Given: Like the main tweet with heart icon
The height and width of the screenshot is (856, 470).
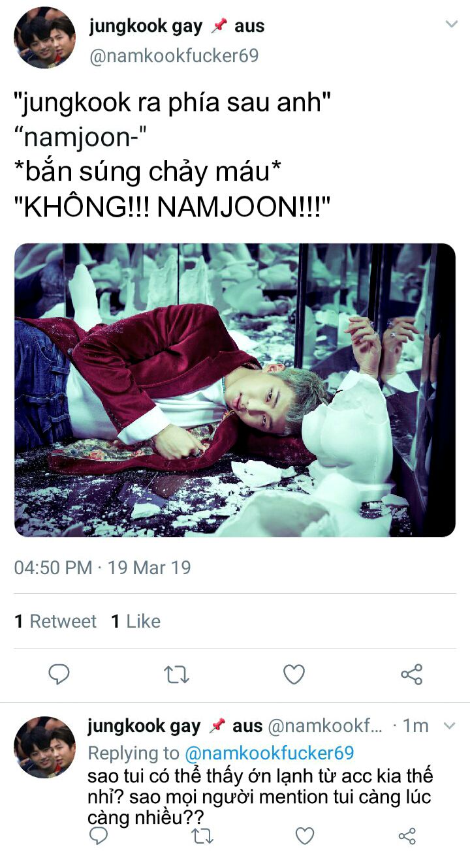Looking at the screenshot, I should pos(294,675).
